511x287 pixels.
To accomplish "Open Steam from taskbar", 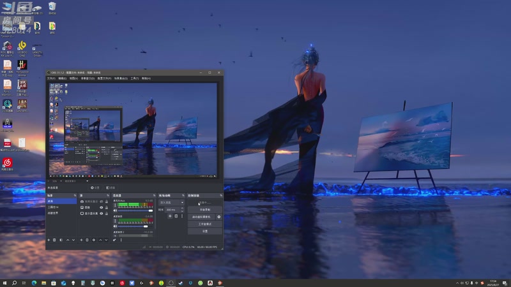I will pos(181,283).
